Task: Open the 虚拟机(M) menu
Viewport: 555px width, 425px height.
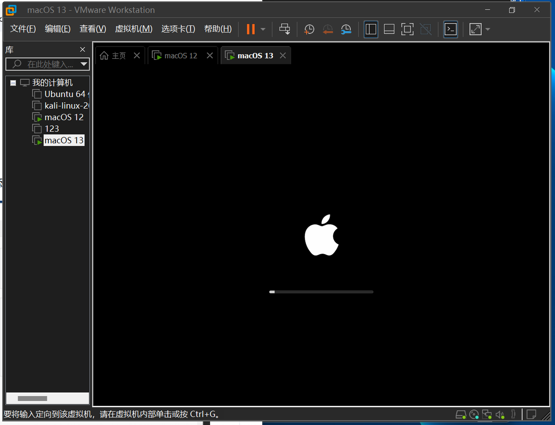Action: click(134, 29)
